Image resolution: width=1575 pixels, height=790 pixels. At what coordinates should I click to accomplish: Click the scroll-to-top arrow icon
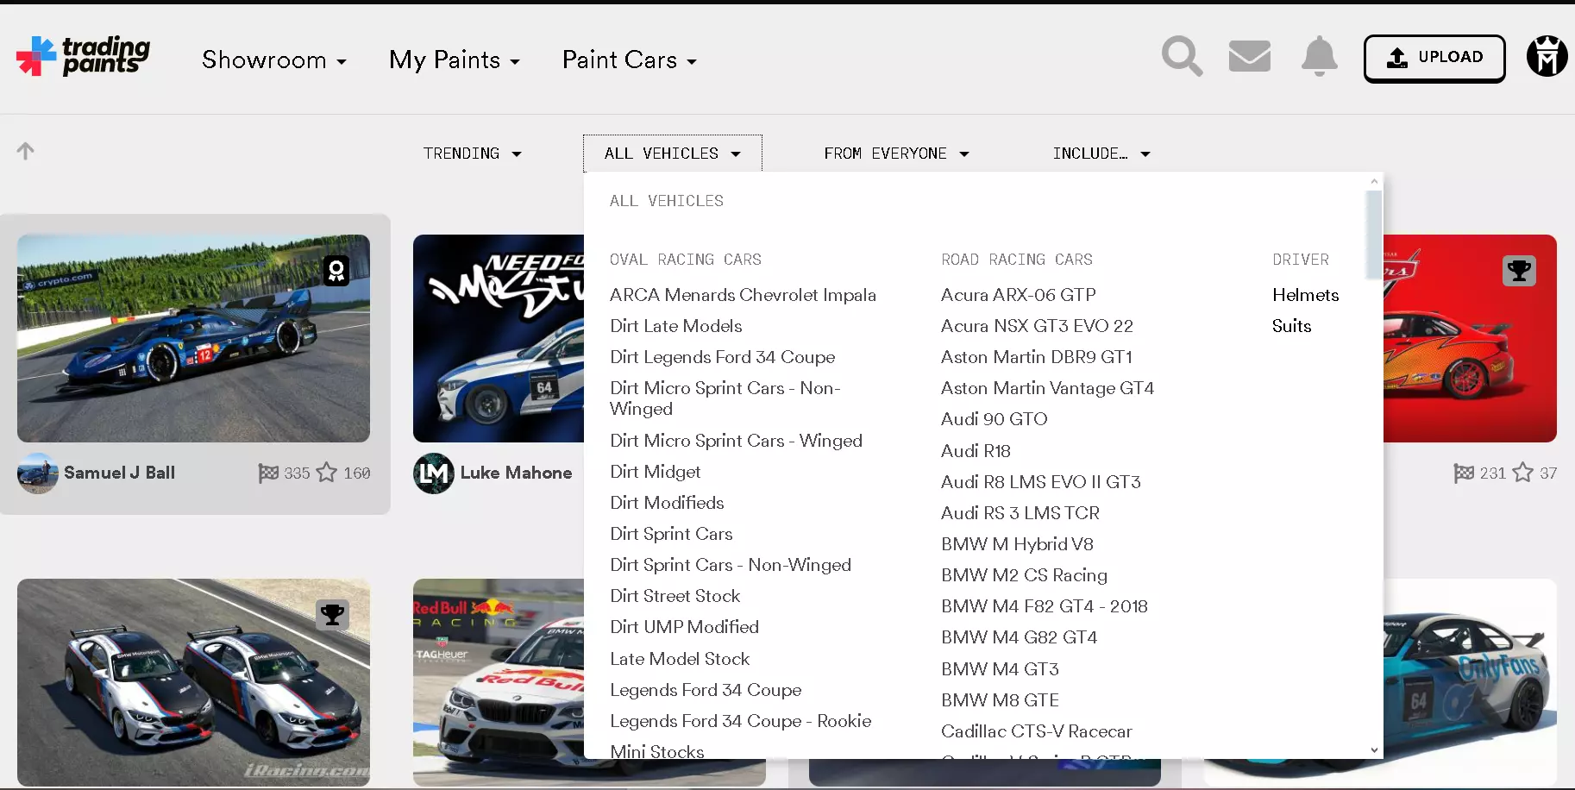26,151
